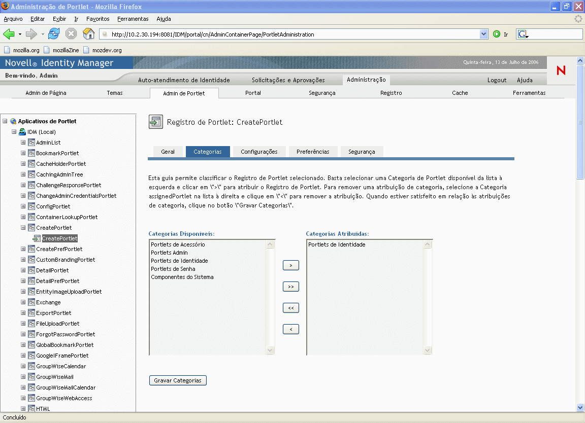Viewport: 585px width, 423px height.
Task: Open the Admin de Página tab
Action: pyautogui.click(x=46, y=93)
